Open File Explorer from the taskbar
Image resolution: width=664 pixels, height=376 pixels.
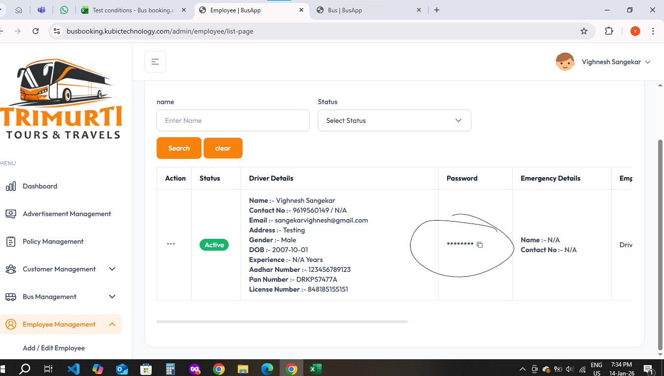coord(243,369)
